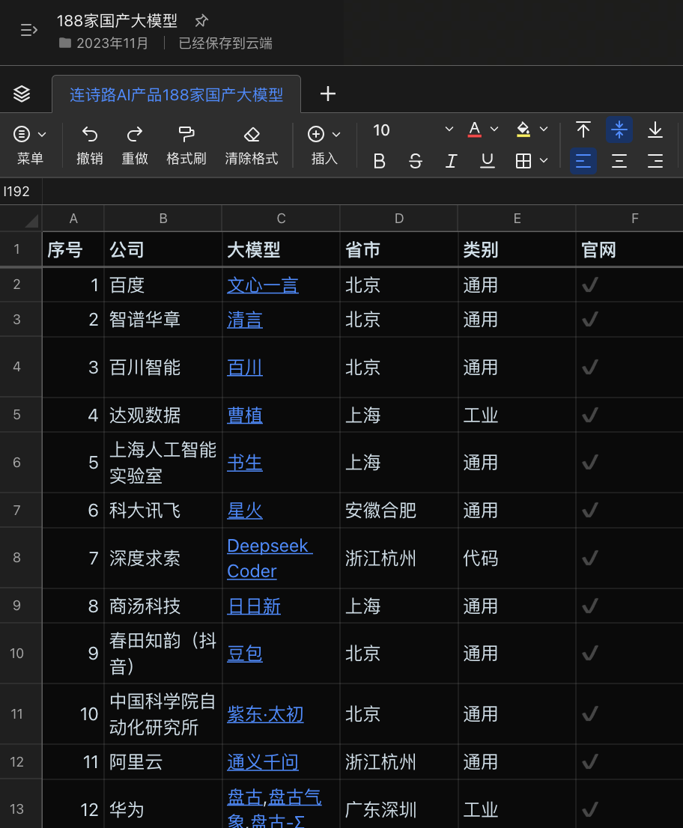The height and width of the screenshot is (828, 683).
Task: Open the sidebar outline toggle icon
Action: coord(28,30)
